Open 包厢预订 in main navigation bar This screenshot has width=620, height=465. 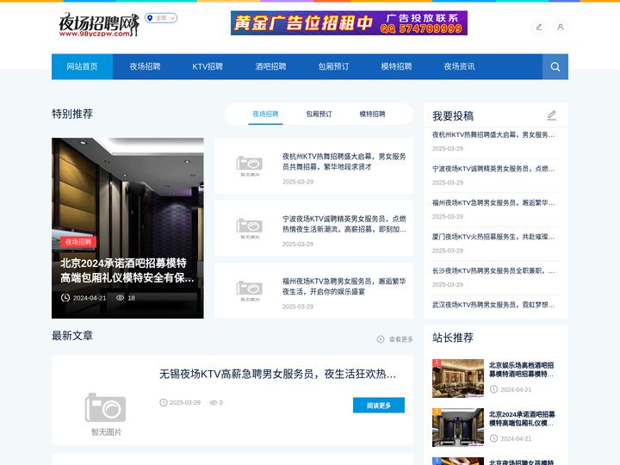[333, 66]
